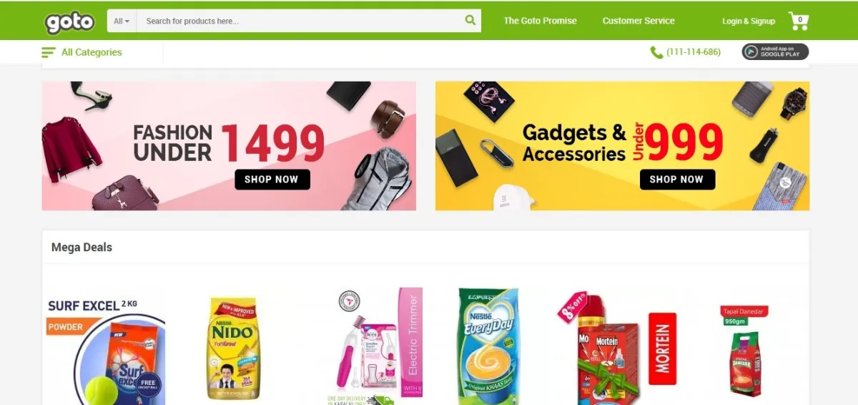
Task: Expand the All Categories menu
Action: click(82, 52)
